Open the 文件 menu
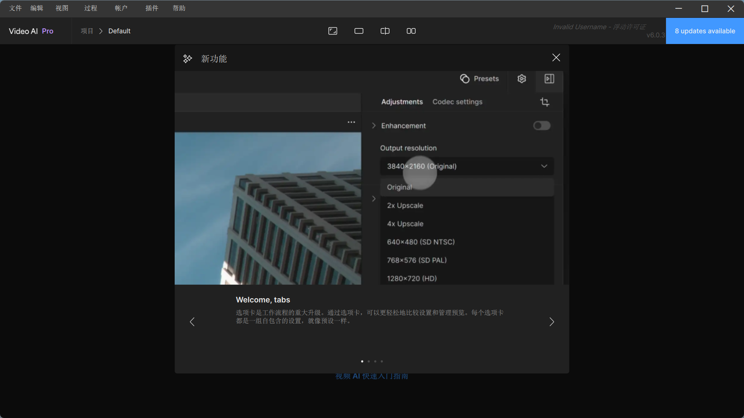Screen dimensions: 744x418 point(15,8)
